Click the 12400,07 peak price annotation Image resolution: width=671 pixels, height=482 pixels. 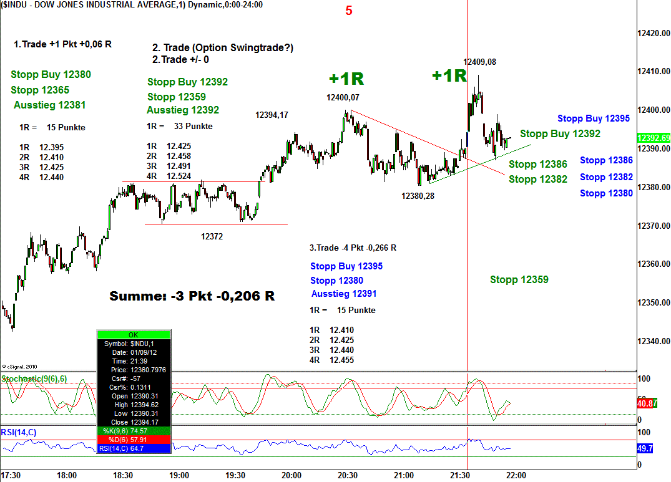pyautogui.click(x=343, y=97)
